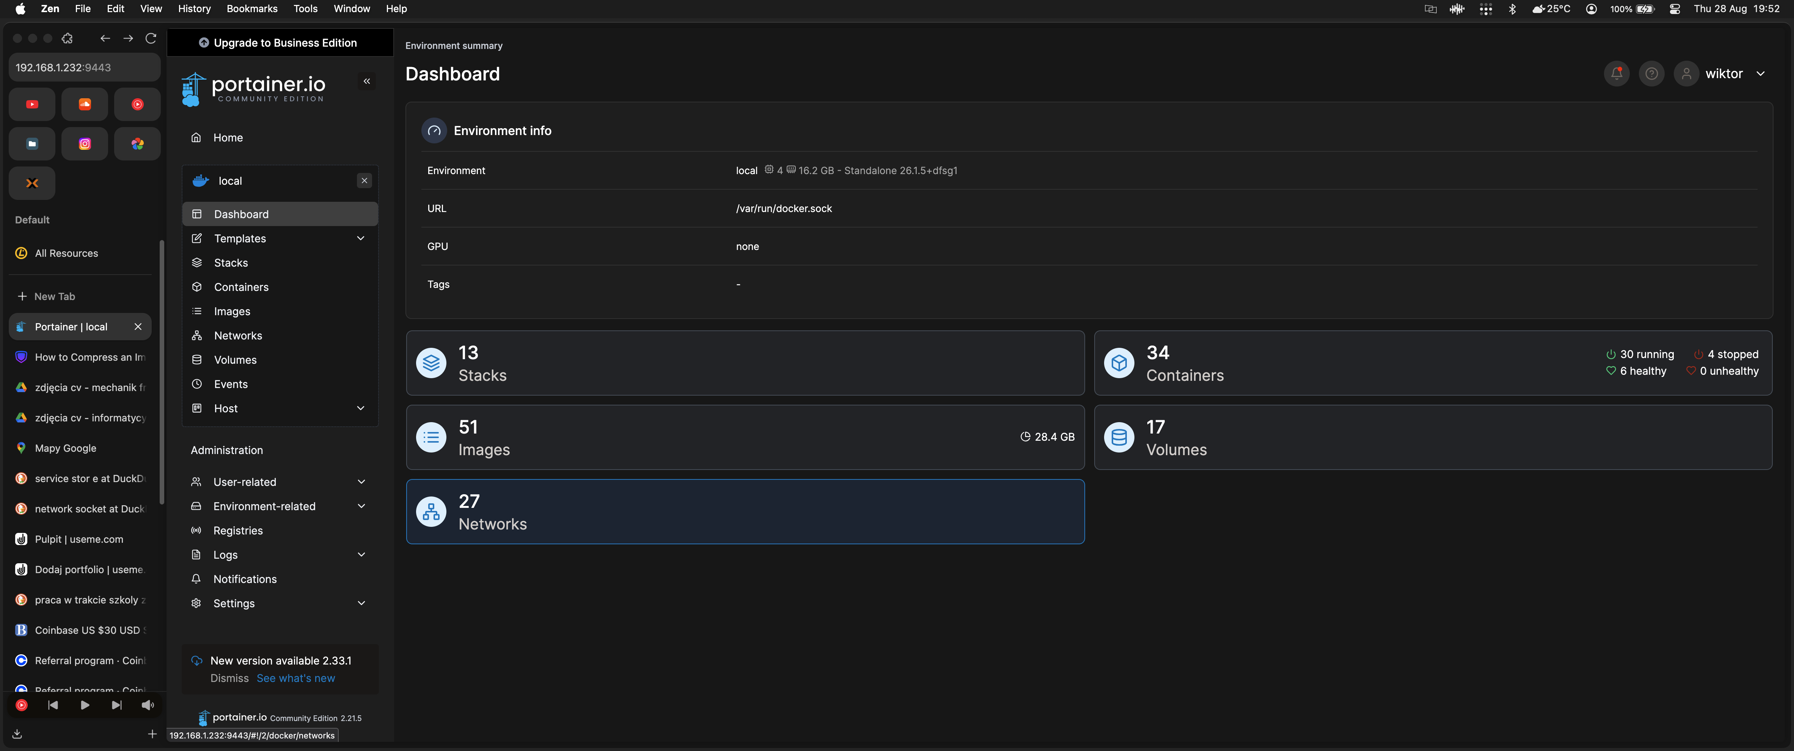Image resolution: width=1794 pixels, height=751 pixels.
Task: Open Images in the sidebar
Action: click(280, 311)
